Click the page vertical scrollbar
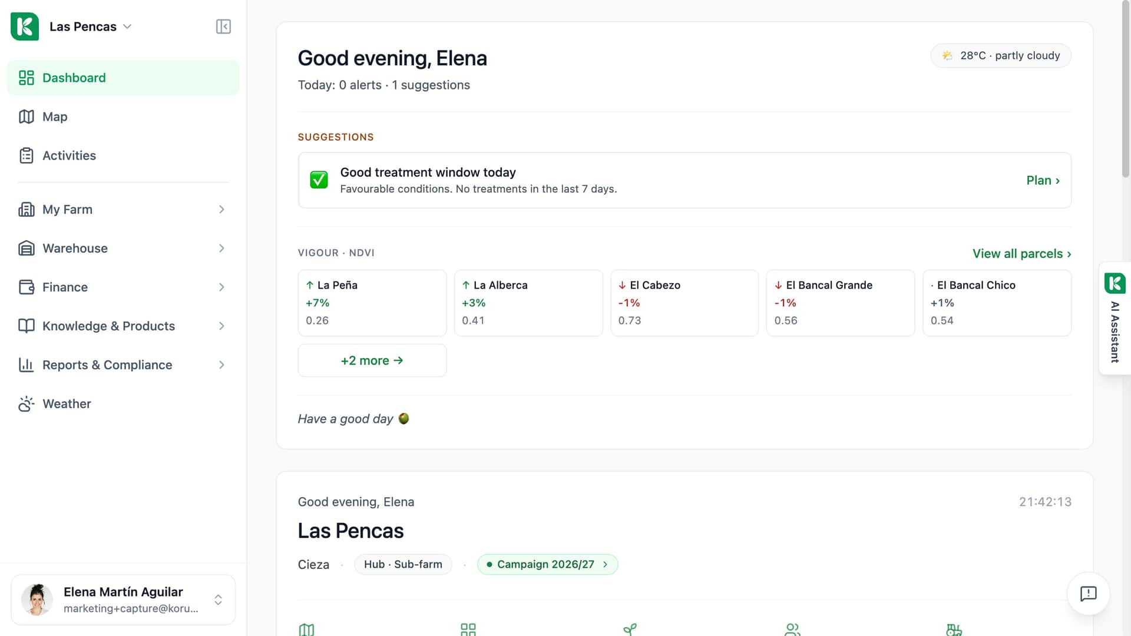The height and width of the screenshot is (636, 1131). tap(1126, 88)
